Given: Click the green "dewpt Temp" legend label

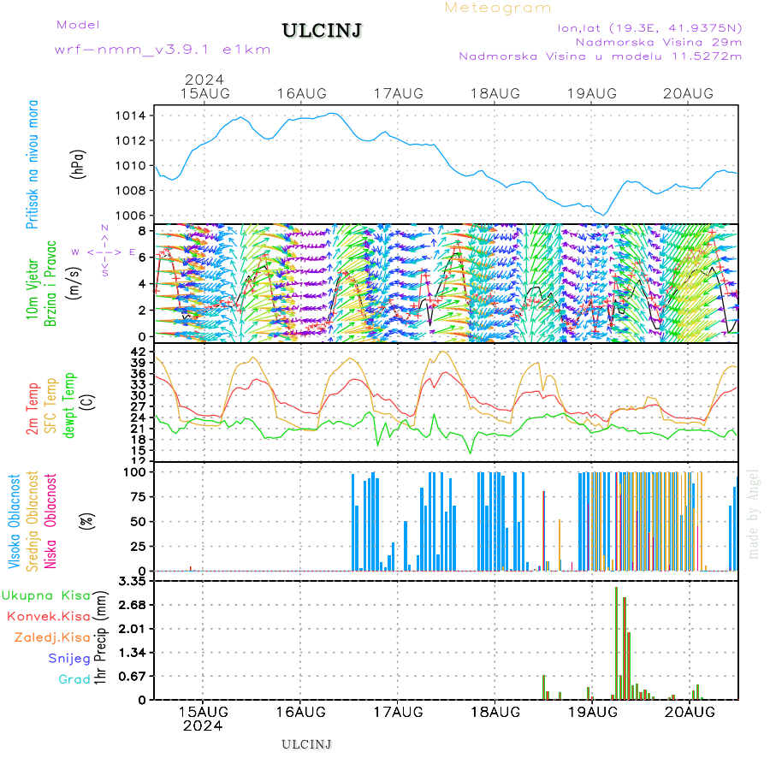Looking at the screenshot, I should point(68,406).
